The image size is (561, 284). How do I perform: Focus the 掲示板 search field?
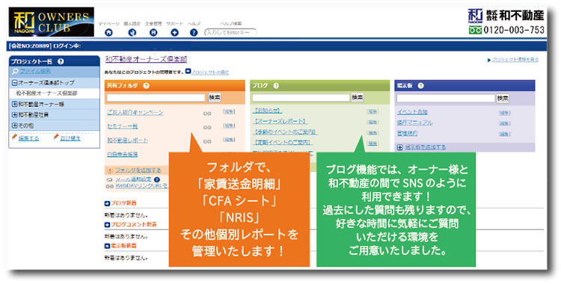point(446,99)
